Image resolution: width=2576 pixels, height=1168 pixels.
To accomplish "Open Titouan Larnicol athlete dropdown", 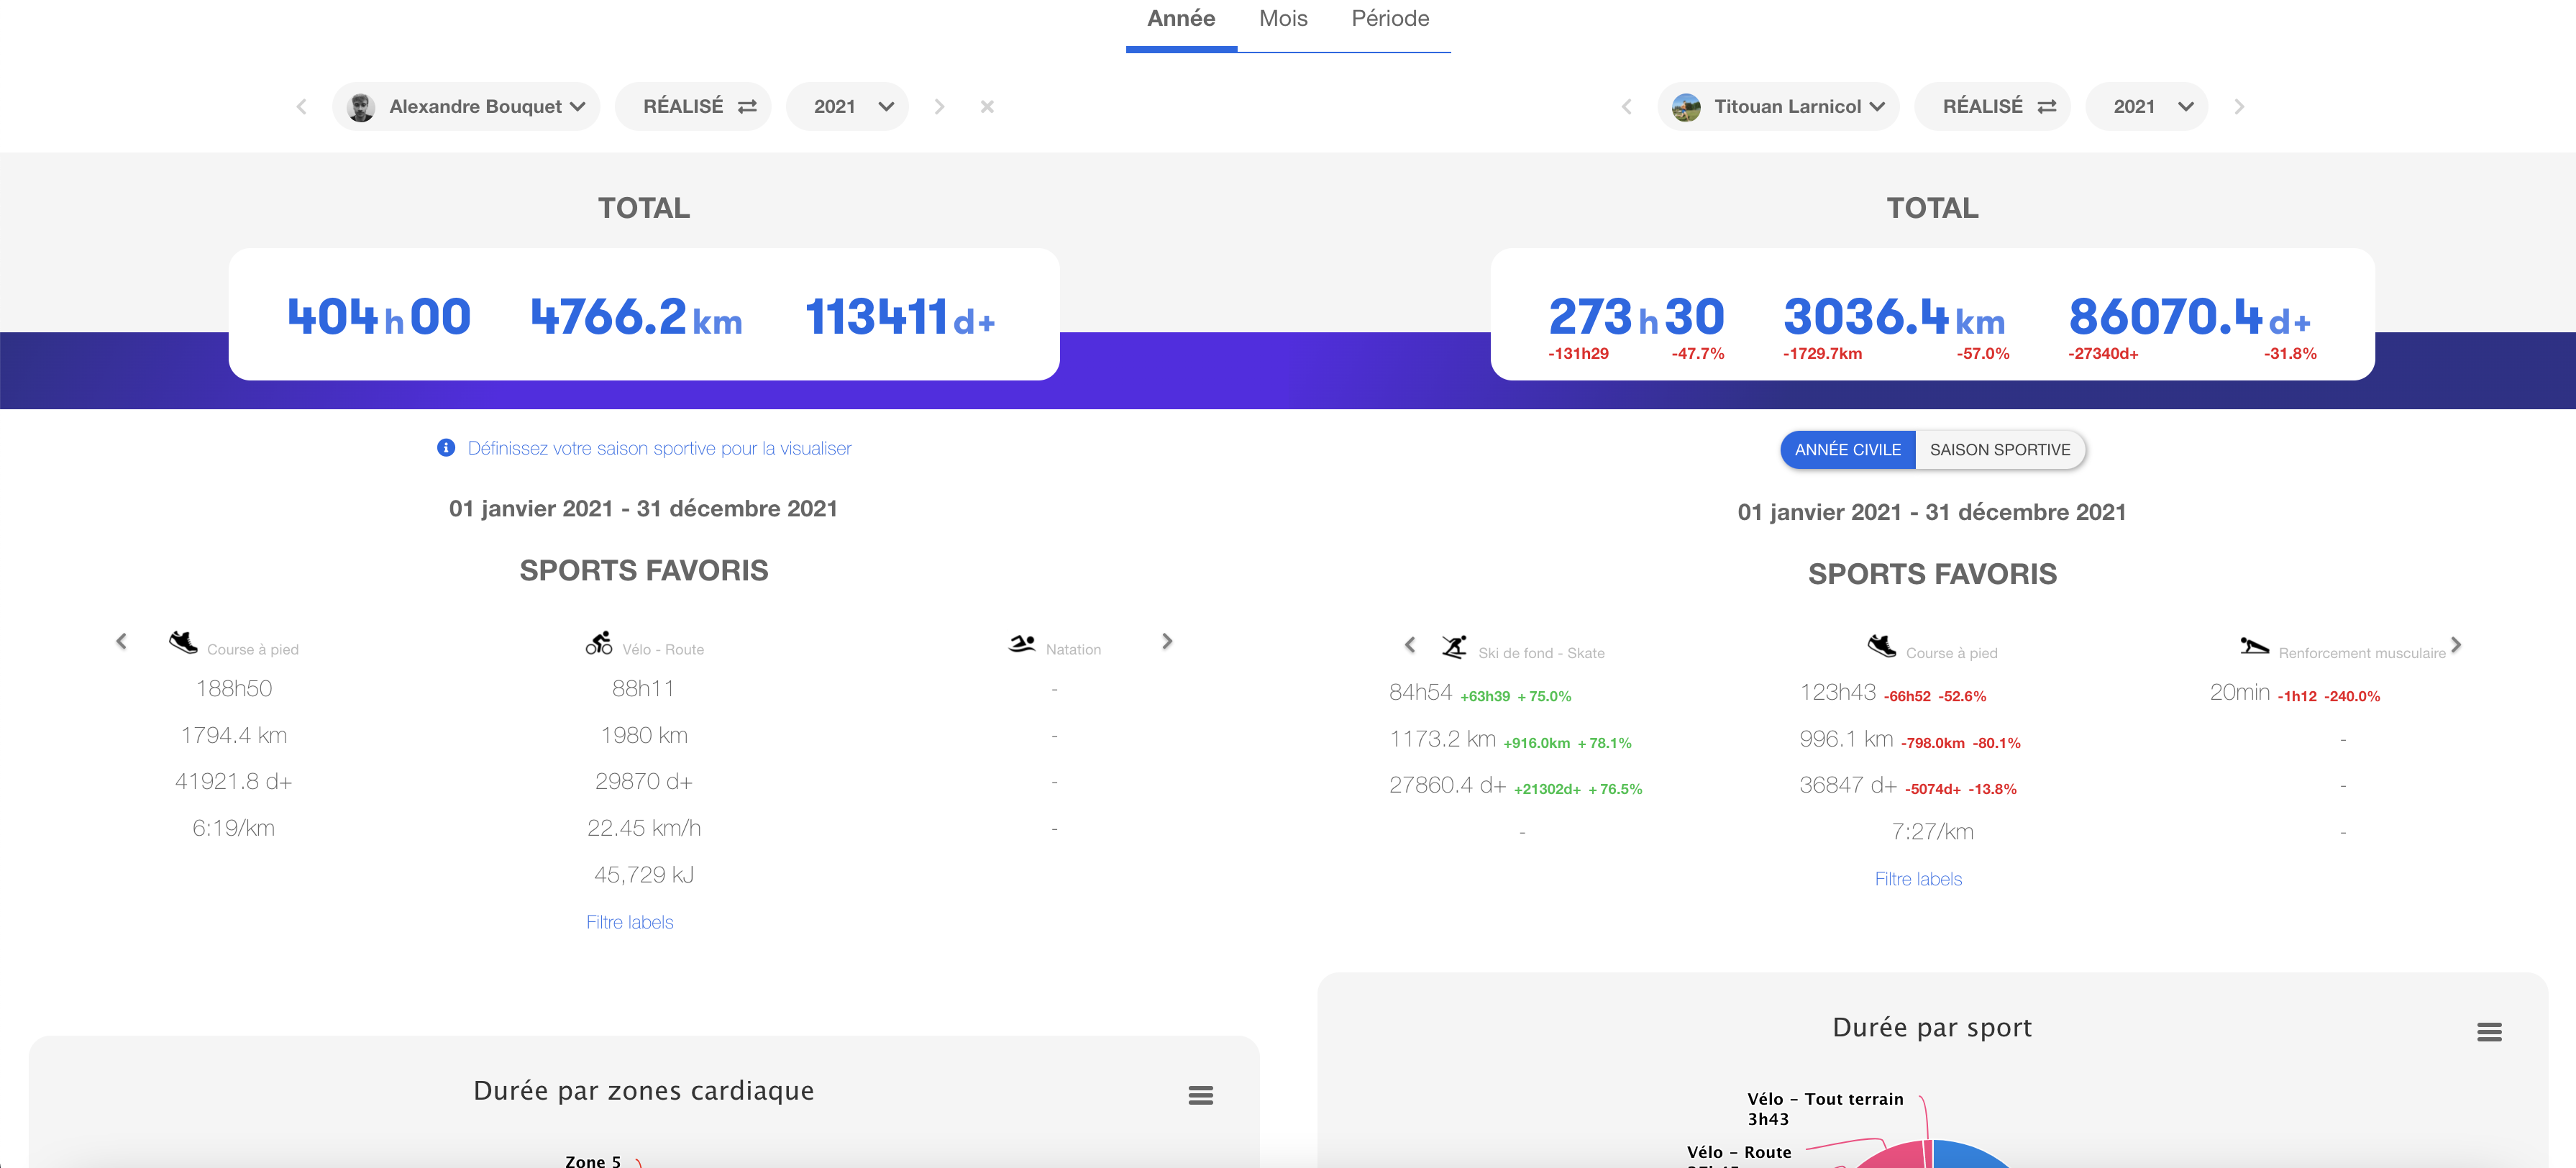I will coord(1778,106).
